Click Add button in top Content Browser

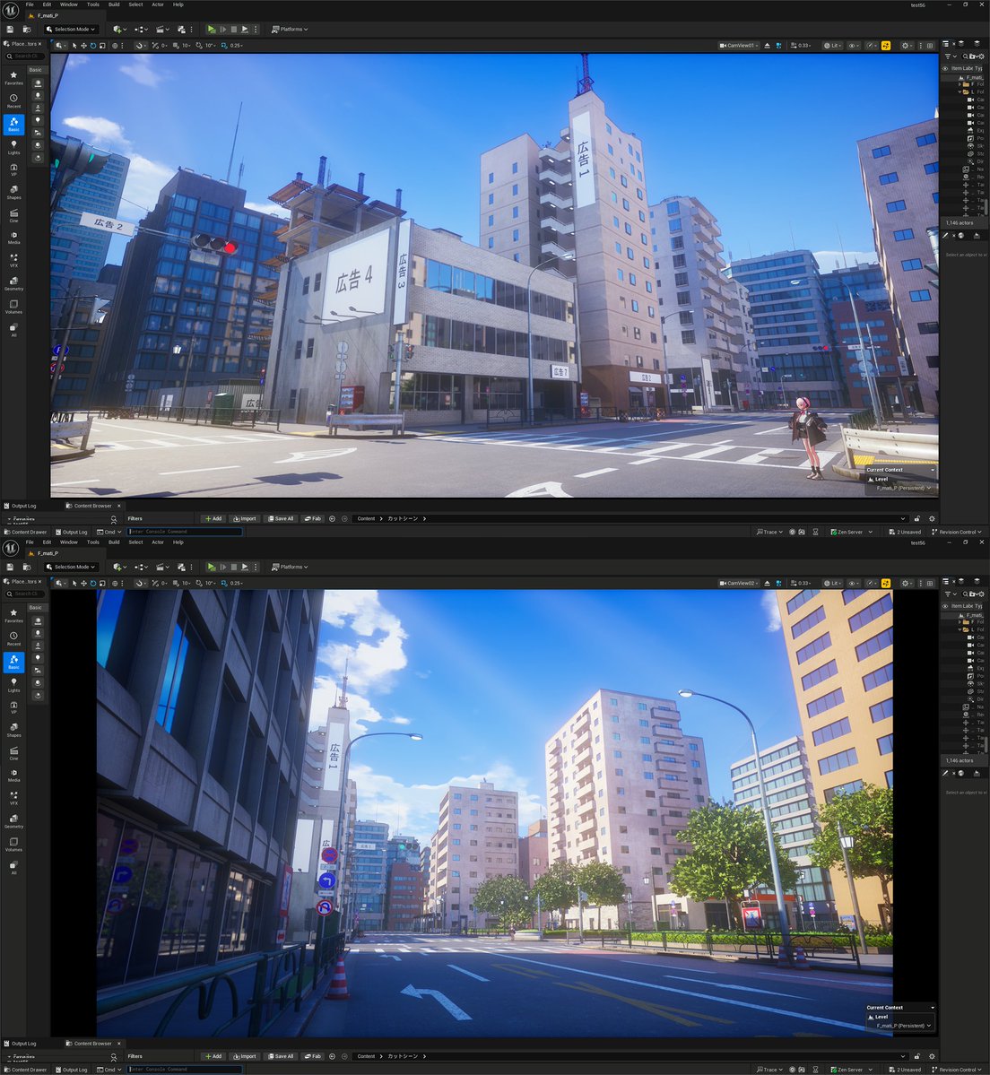213,519
